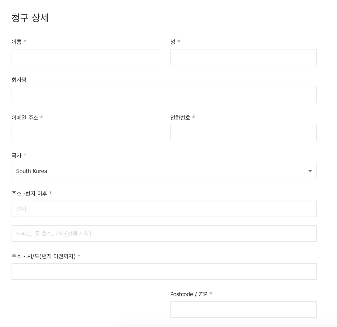The image size is (337, 327).
Task: Click the 성 label above last name
Action: coord(173,41)
